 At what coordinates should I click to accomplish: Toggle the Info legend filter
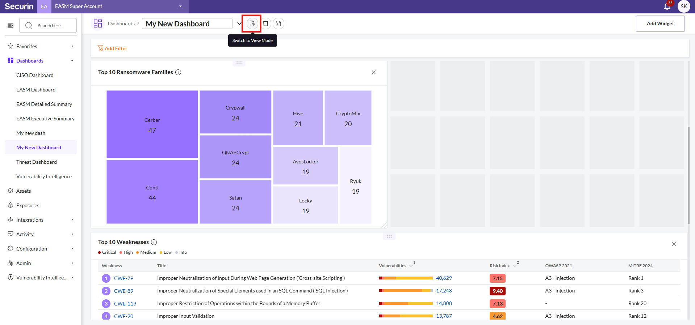coord(181,252)
